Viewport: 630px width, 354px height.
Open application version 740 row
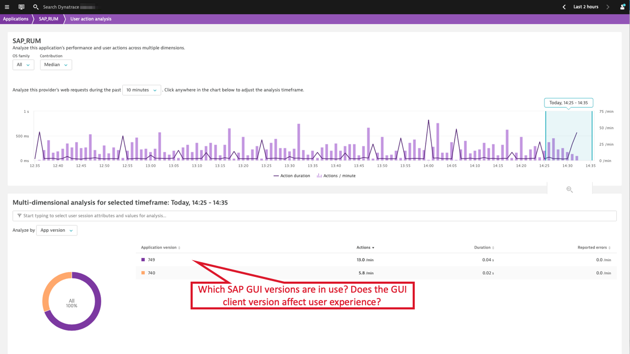tap(376, 273)
